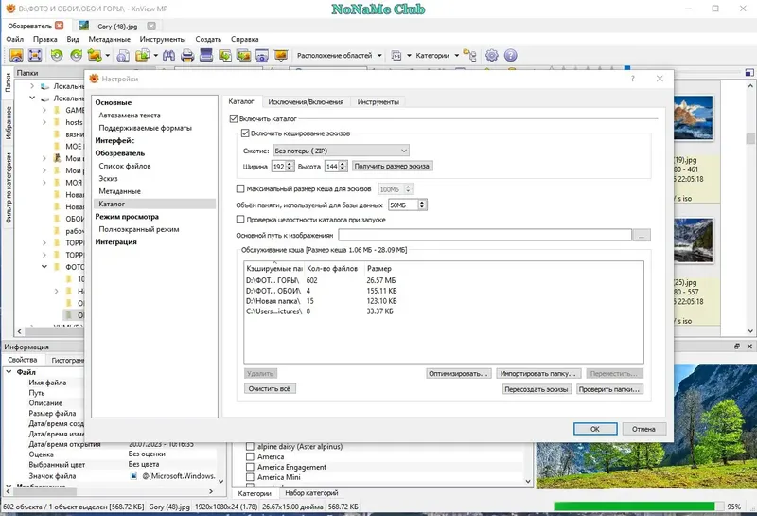Tick the 'America' category checkbox
The image size is (757, 516).
(x=250, y=456)
